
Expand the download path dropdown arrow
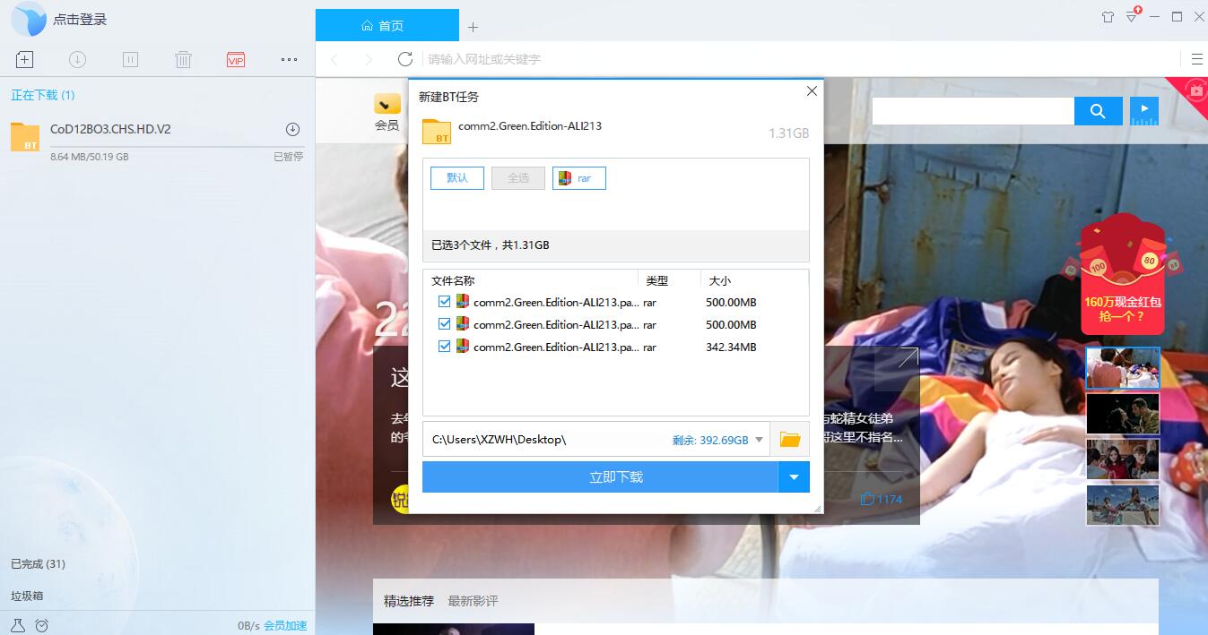tap(758, 439)
